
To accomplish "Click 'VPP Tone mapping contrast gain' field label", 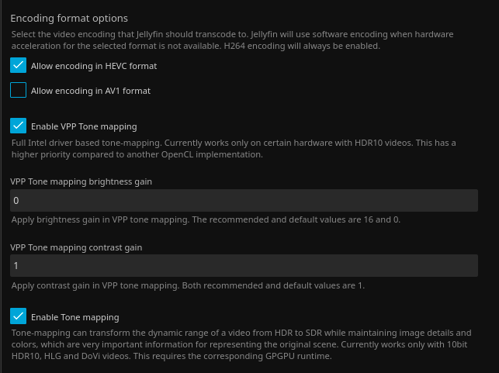I will coord(76,247).
